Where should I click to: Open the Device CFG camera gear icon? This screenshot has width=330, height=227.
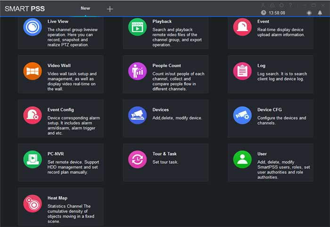(242, 115)
